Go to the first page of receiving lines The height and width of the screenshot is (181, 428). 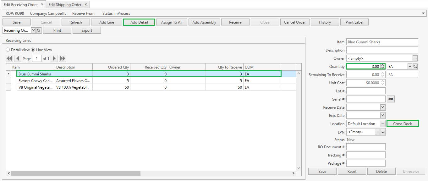click(9, 58)
